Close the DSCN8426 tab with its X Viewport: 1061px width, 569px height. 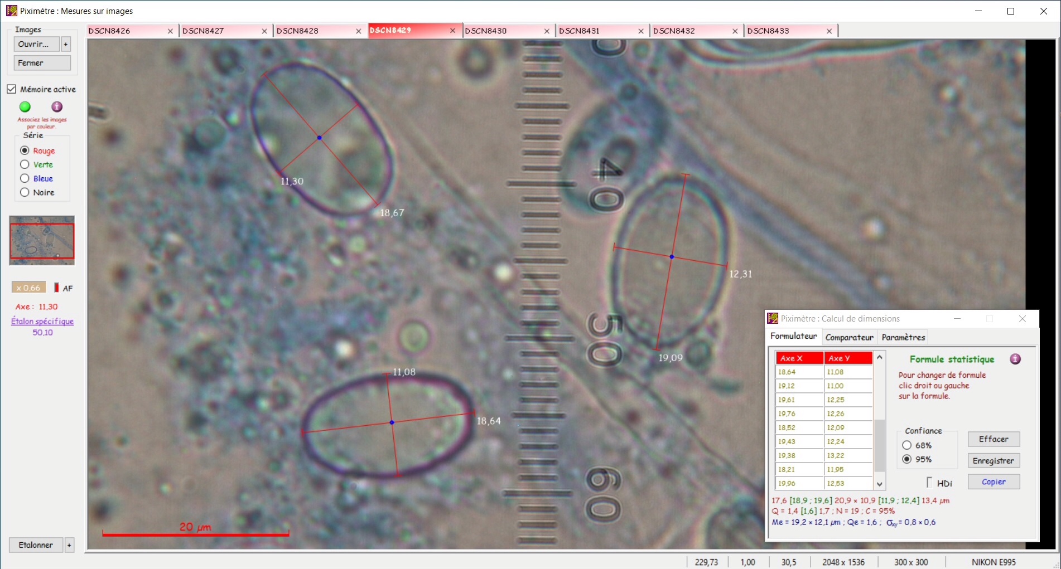[170, 31]
